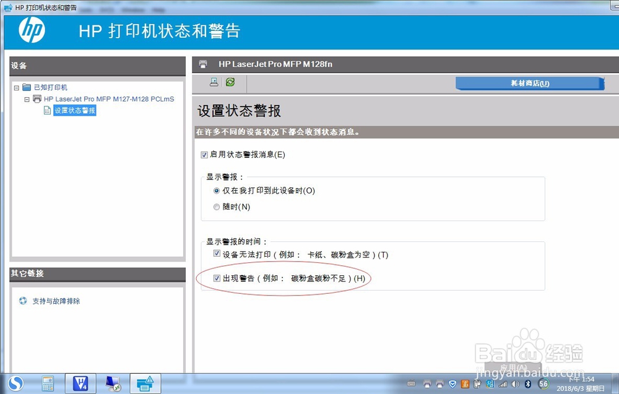Screen dimensions: 619x394
Task: Click the HP LaserJet Pro MFP M128fn title text
Action: (275, 64)
